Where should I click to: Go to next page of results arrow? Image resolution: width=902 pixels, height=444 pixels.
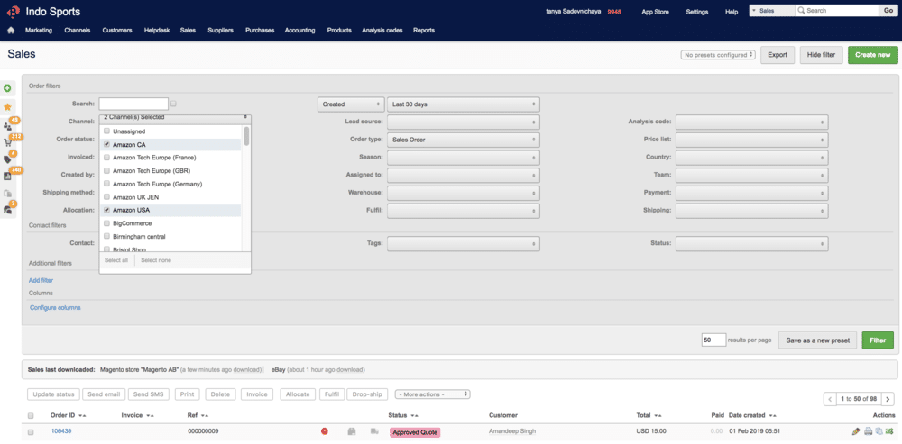click(x=888, y=399)
